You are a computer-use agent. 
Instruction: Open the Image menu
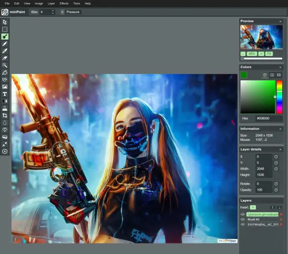pyautogui.click(x=39, y=3)
